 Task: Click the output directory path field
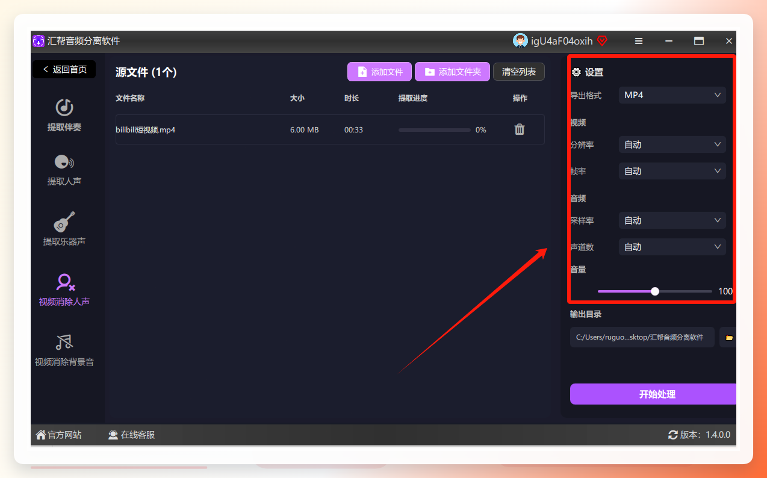tap(642, 338)
